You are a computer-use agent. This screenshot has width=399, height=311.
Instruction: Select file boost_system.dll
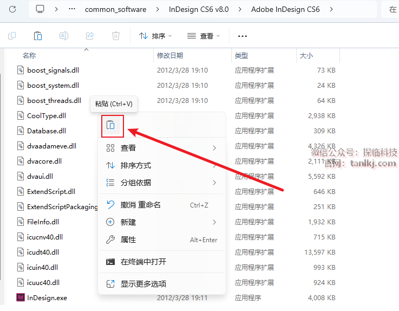(53, 85)
